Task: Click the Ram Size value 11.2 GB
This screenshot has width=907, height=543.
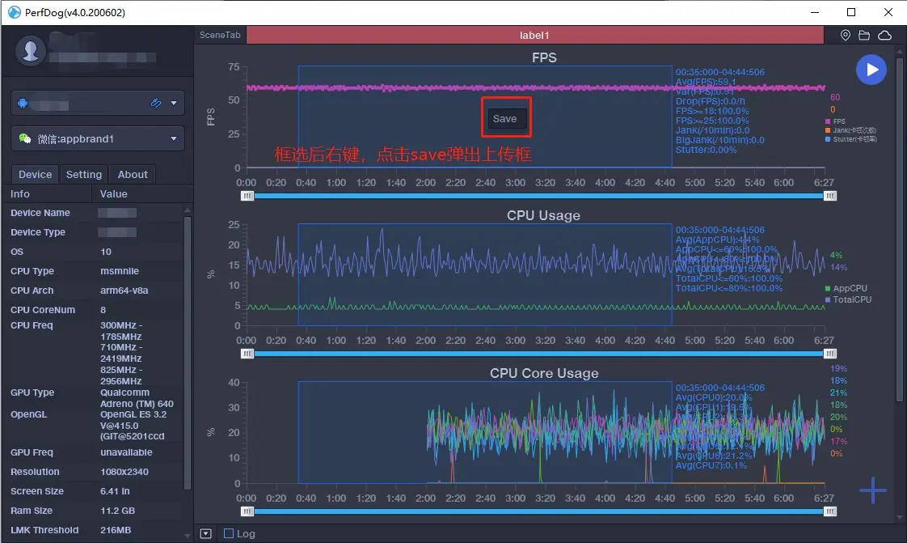Action: click(117, 511)
